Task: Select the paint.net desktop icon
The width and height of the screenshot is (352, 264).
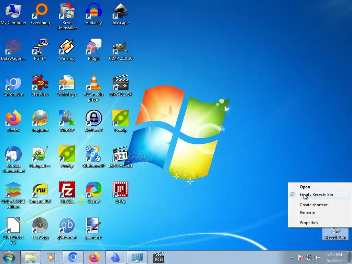Action: (93, 228)
